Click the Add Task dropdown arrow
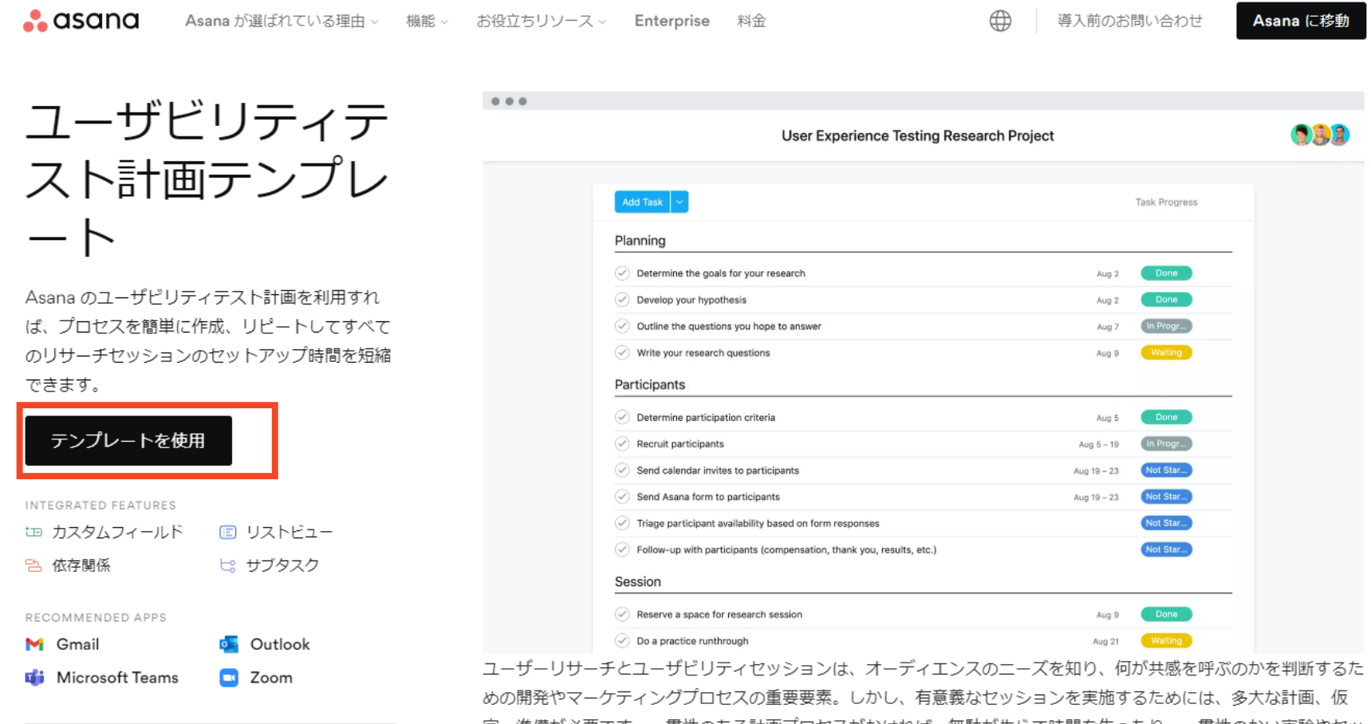This screenshot has width=1371, height=724. [680, 202]
